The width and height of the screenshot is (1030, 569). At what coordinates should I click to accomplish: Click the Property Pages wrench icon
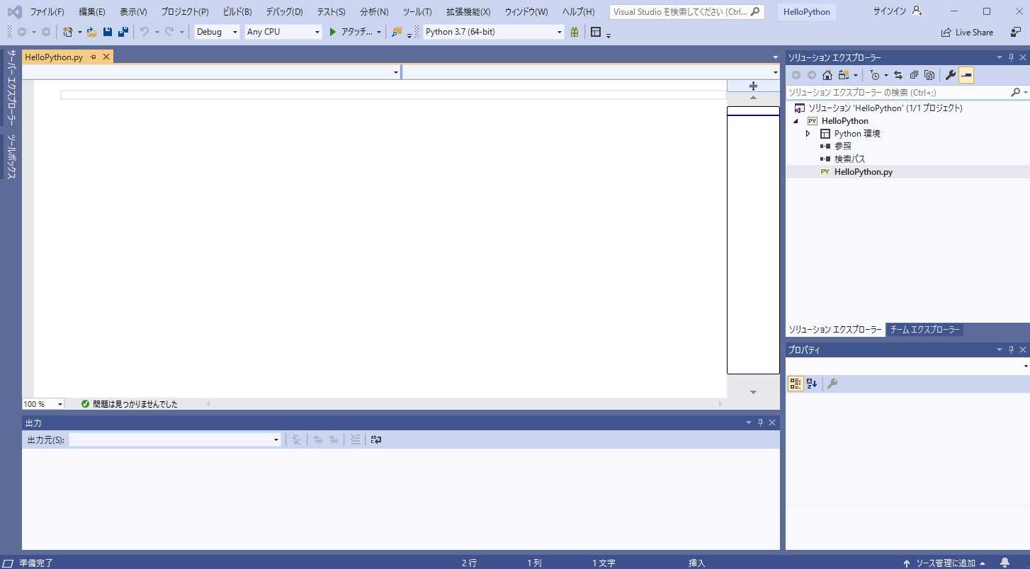tap(832, 384)
